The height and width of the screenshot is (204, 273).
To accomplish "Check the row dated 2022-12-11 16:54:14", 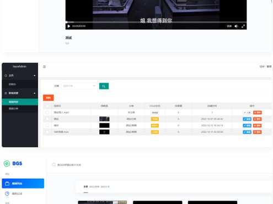I will coord(47,125).
